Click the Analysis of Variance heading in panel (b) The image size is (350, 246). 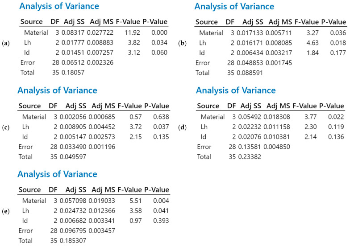pyautogui.click(x=234, y=6)
